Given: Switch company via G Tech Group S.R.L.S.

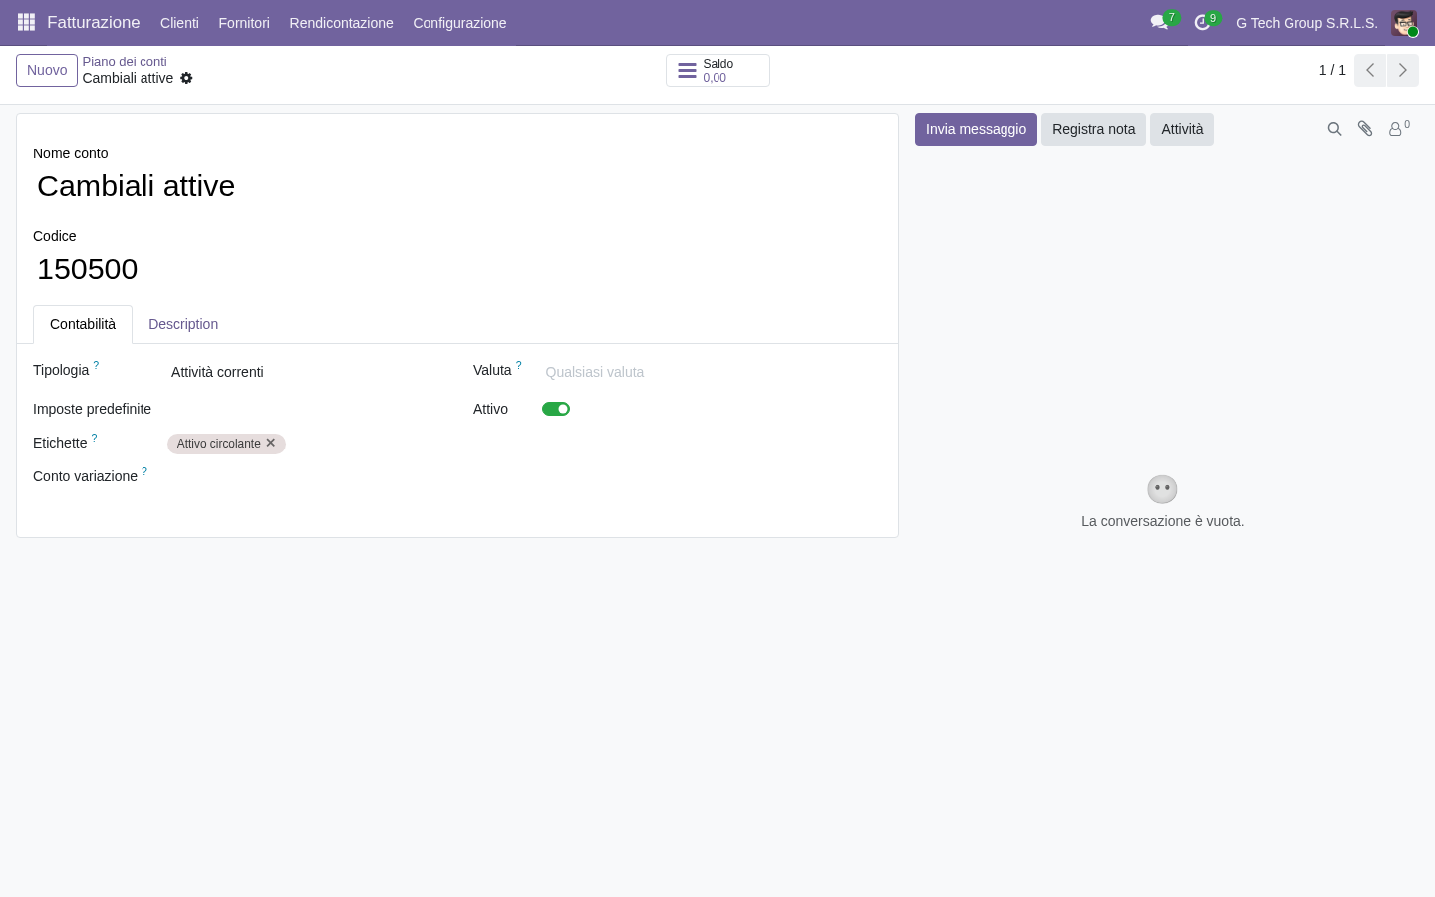Looking at the screenshot, I should click(1306, 23).
